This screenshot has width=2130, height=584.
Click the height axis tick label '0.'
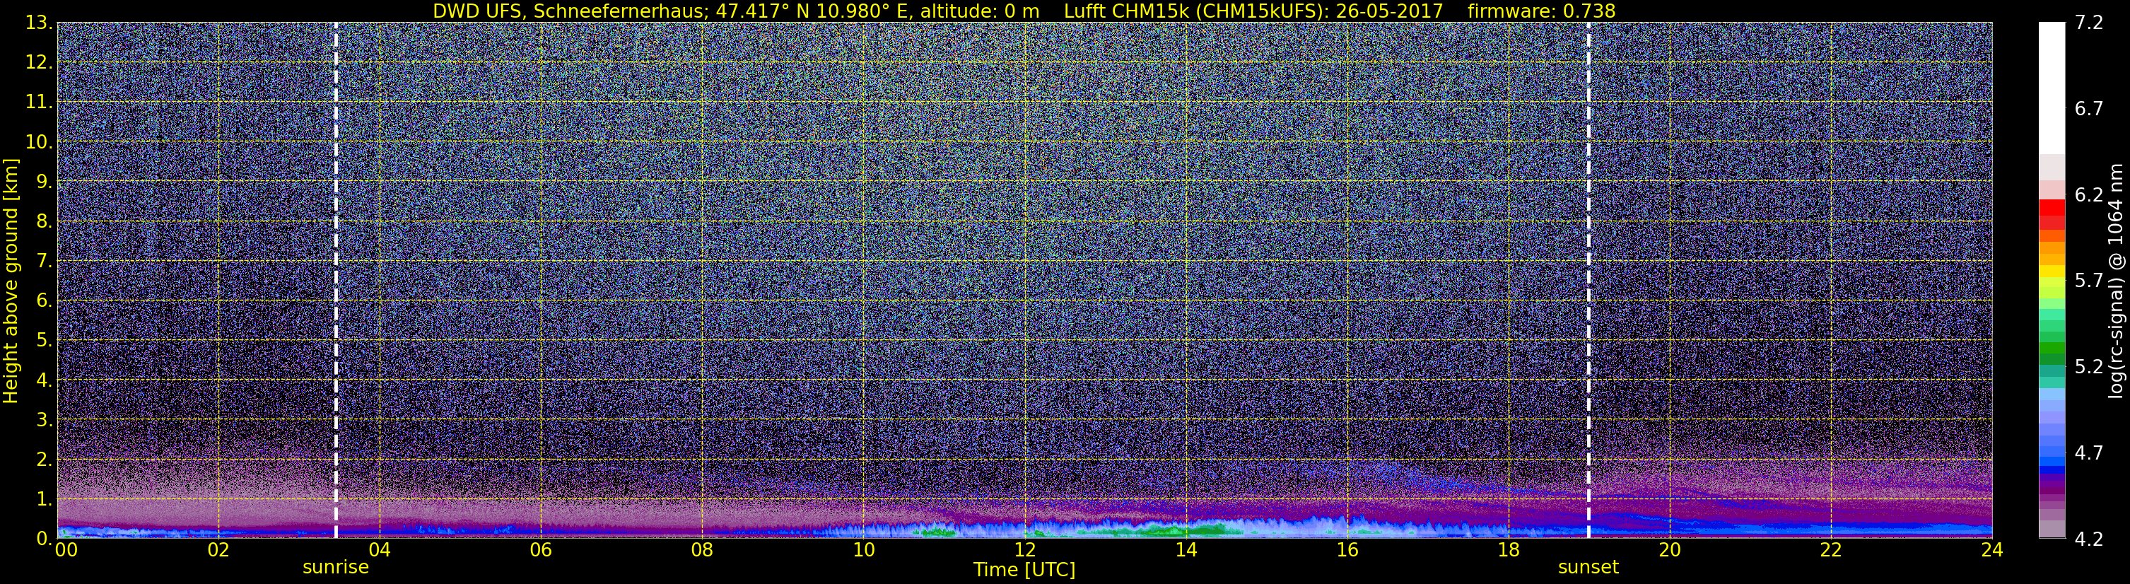[x=45, y=539]
